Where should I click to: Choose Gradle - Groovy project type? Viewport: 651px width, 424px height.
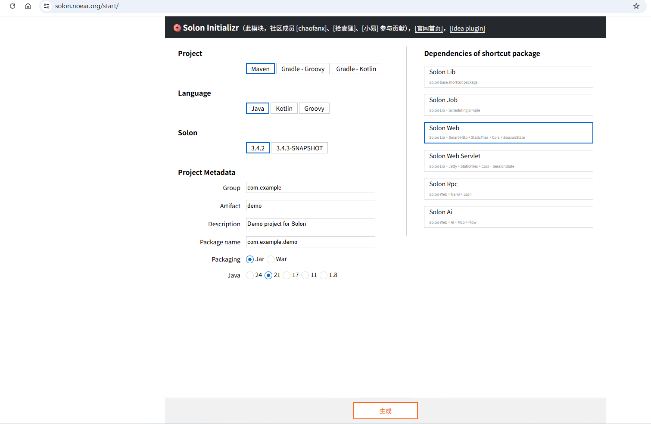pos(303,69)
